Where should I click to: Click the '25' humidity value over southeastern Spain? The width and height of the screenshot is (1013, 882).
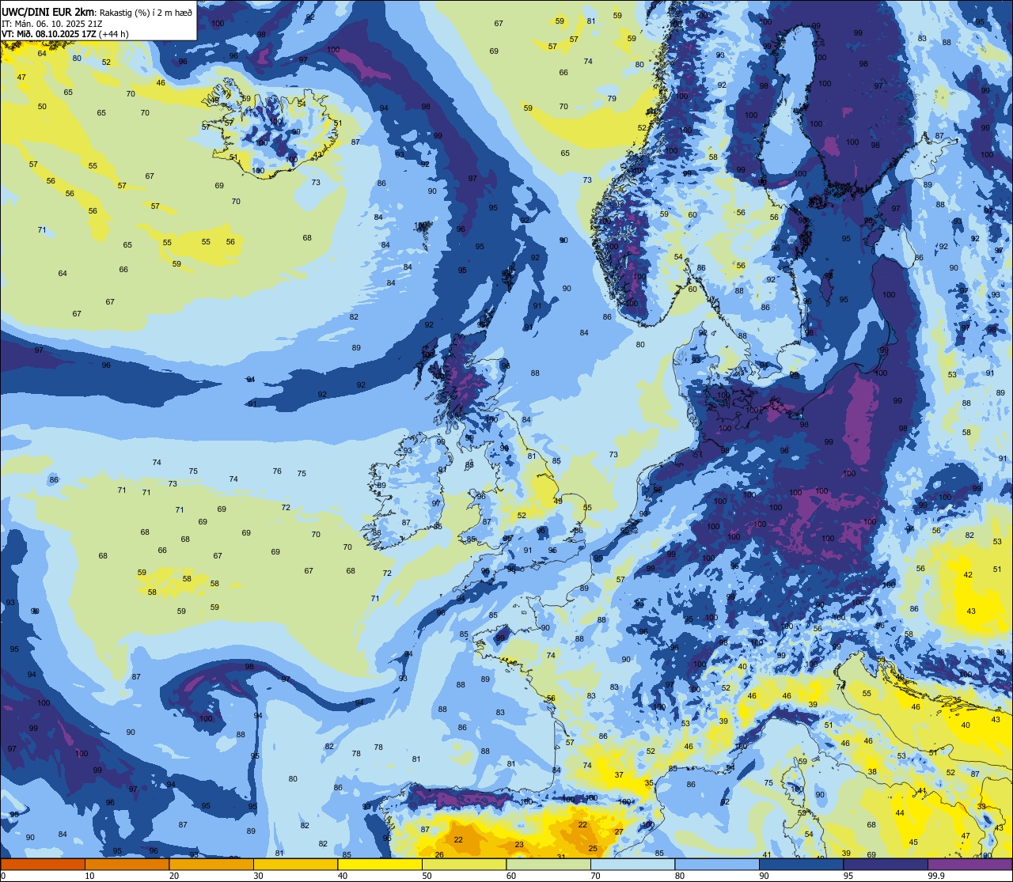tap(592, 849)
